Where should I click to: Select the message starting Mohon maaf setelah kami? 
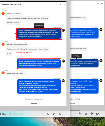pyautogui.click(x=39, y=34)
